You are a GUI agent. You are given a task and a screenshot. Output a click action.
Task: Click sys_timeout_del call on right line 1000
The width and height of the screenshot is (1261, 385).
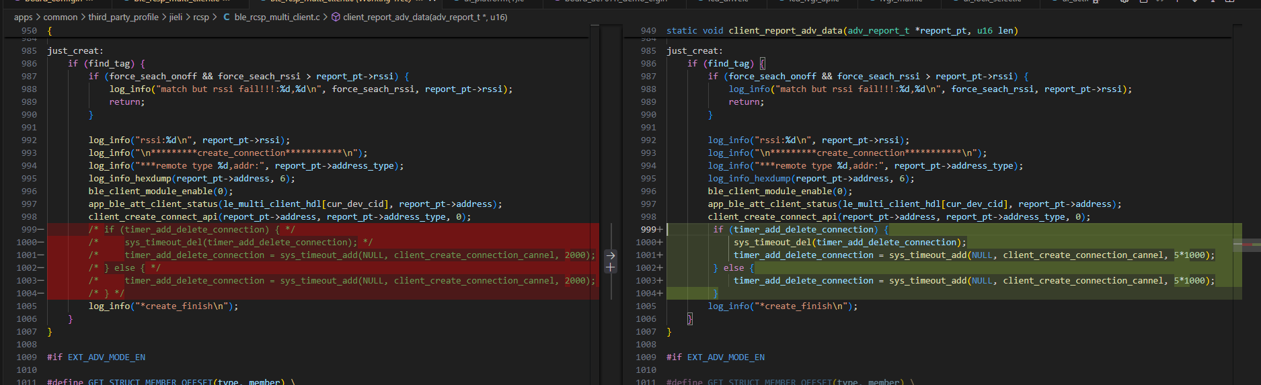click(850, 243)
